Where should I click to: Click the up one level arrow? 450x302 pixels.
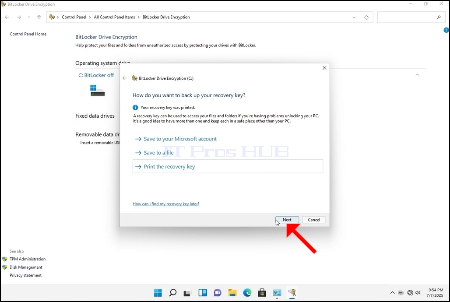[39, 17]
